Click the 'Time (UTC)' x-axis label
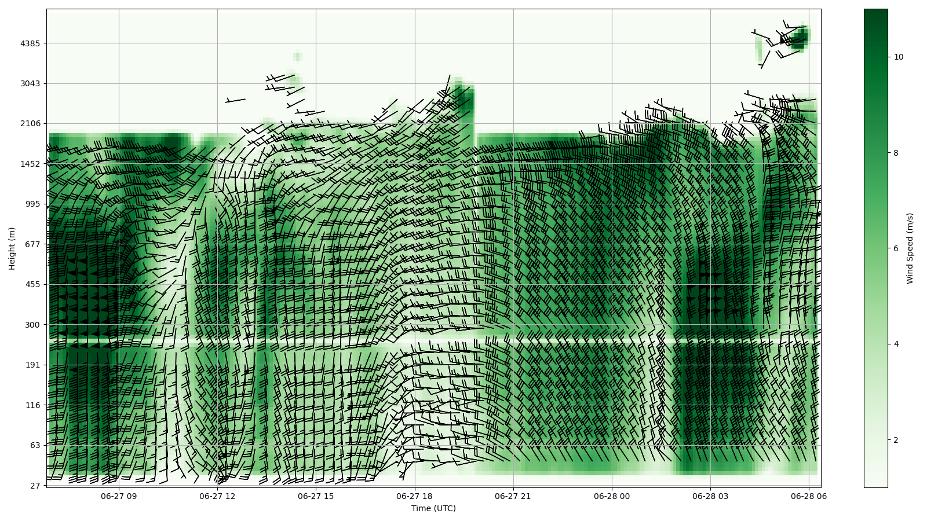Screen dimensions: 927x521 [x=433, y=509]
